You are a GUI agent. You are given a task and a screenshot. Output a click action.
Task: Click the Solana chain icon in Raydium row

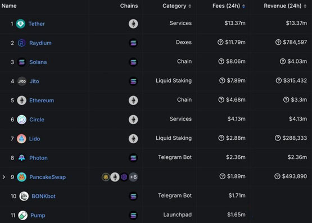click(133, 43)
